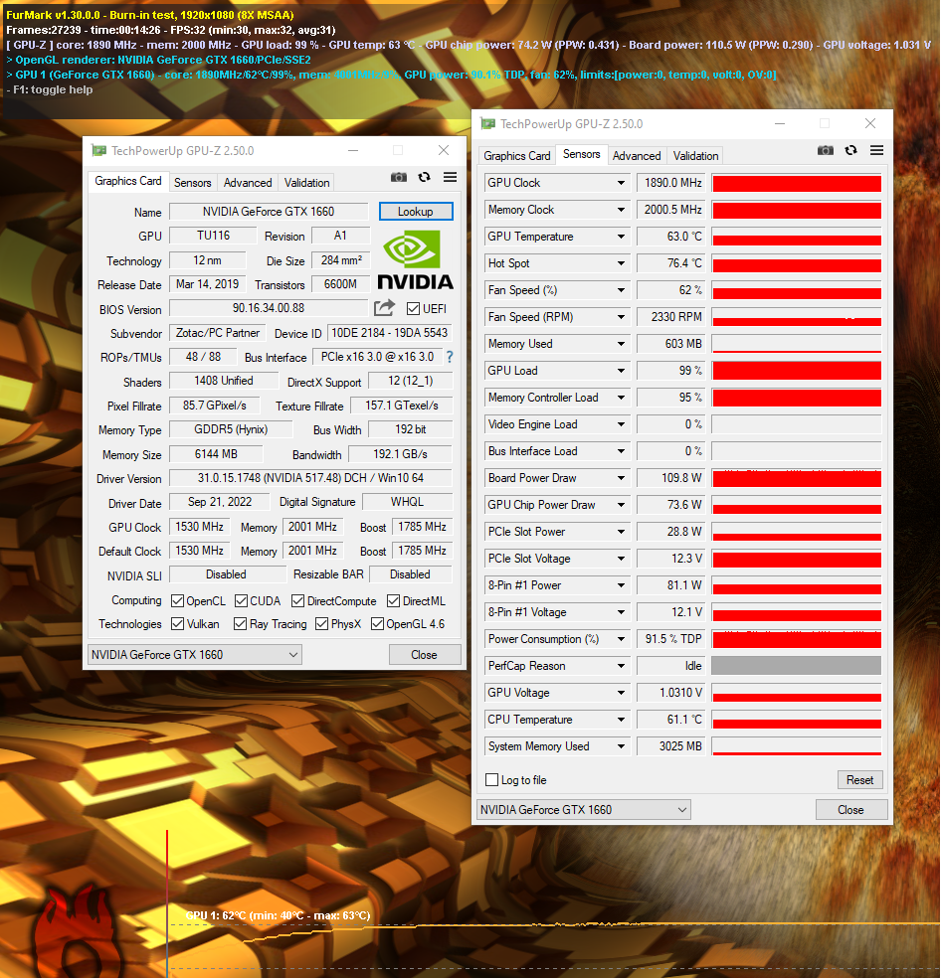Click the refresh icon in the Sensors window
This screenshot has height=979, width=941.
[851, 150]
